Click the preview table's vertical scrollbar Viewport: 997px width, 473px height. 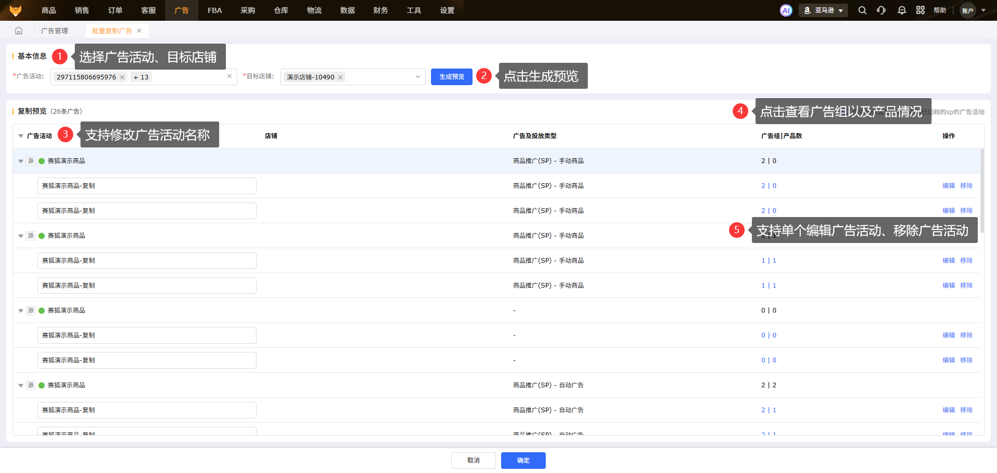click(982, 191)
